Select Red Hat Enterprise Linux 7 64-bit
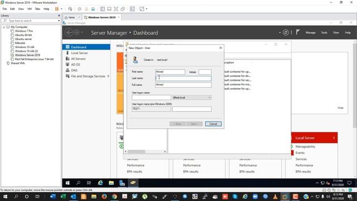Viewport: 357px width, 201px height. (34, 59)
